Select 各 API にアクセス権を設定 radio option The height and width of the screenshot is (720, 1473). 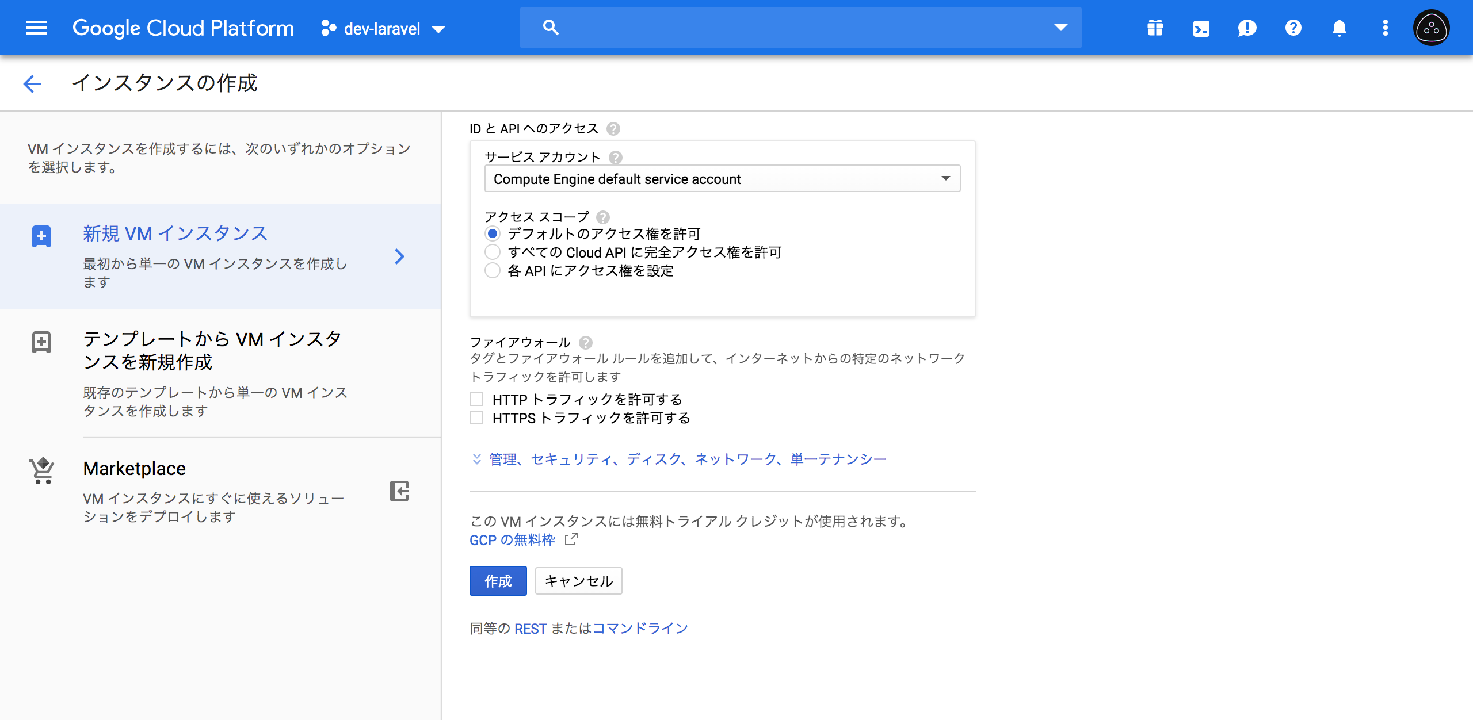(x=493, y=271)
